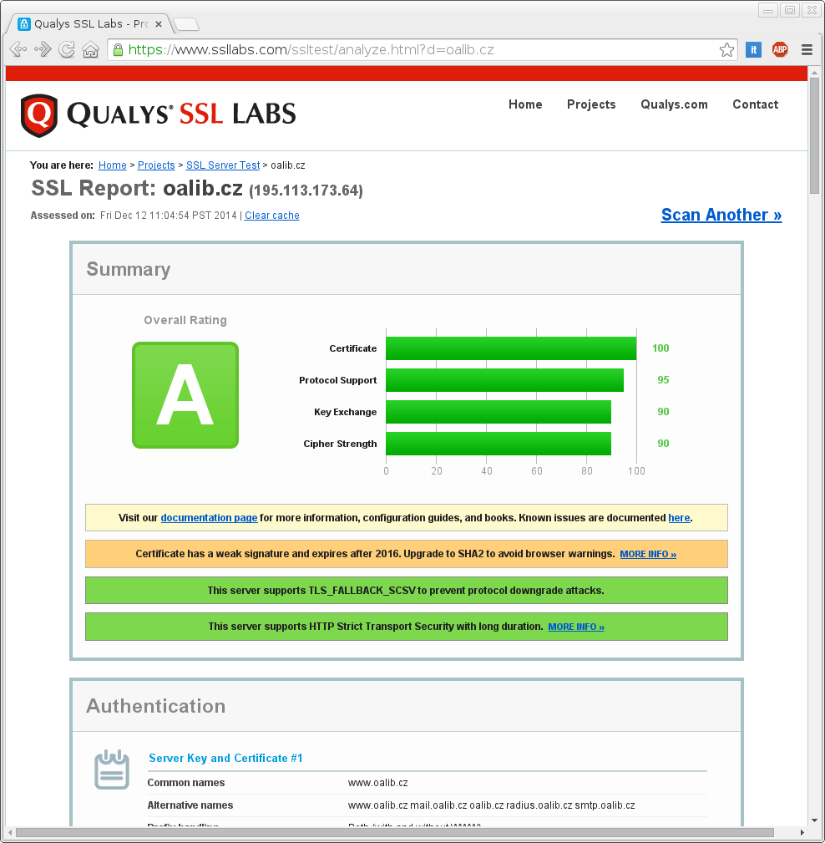Click the Summary section heading
The height and width of the screenshot is (843, 825).
point(129,269)
